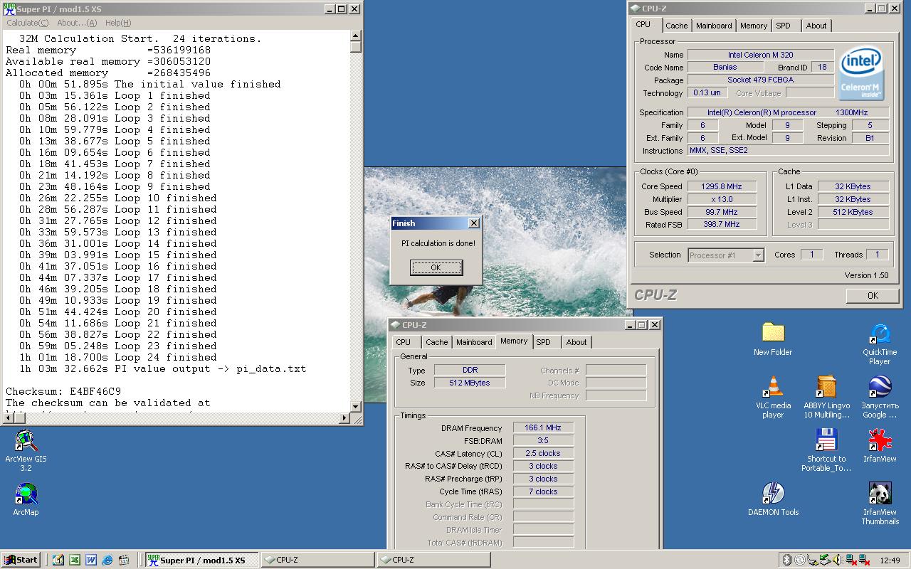This screenshot has width=911, height=569.
Task: Open the Start menu
Action: [21, 560]
